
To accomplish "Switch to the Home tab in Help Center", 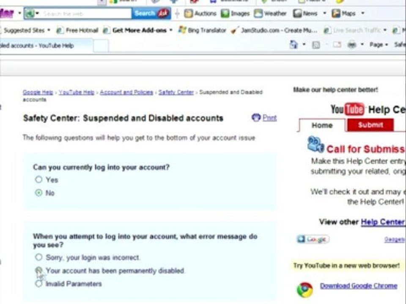I will [322, 125].
